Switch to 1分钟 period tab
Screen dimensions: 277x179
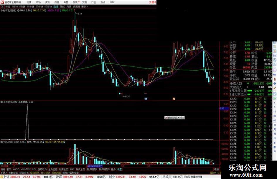coord(15,6)
